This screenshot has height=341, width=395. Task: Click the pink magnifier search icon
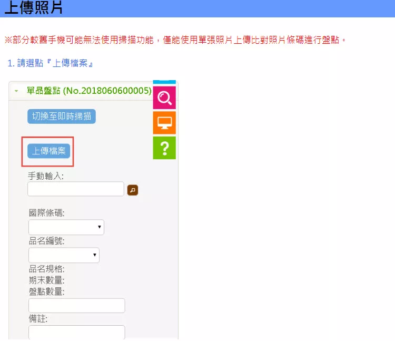click(x=164, y=98)
